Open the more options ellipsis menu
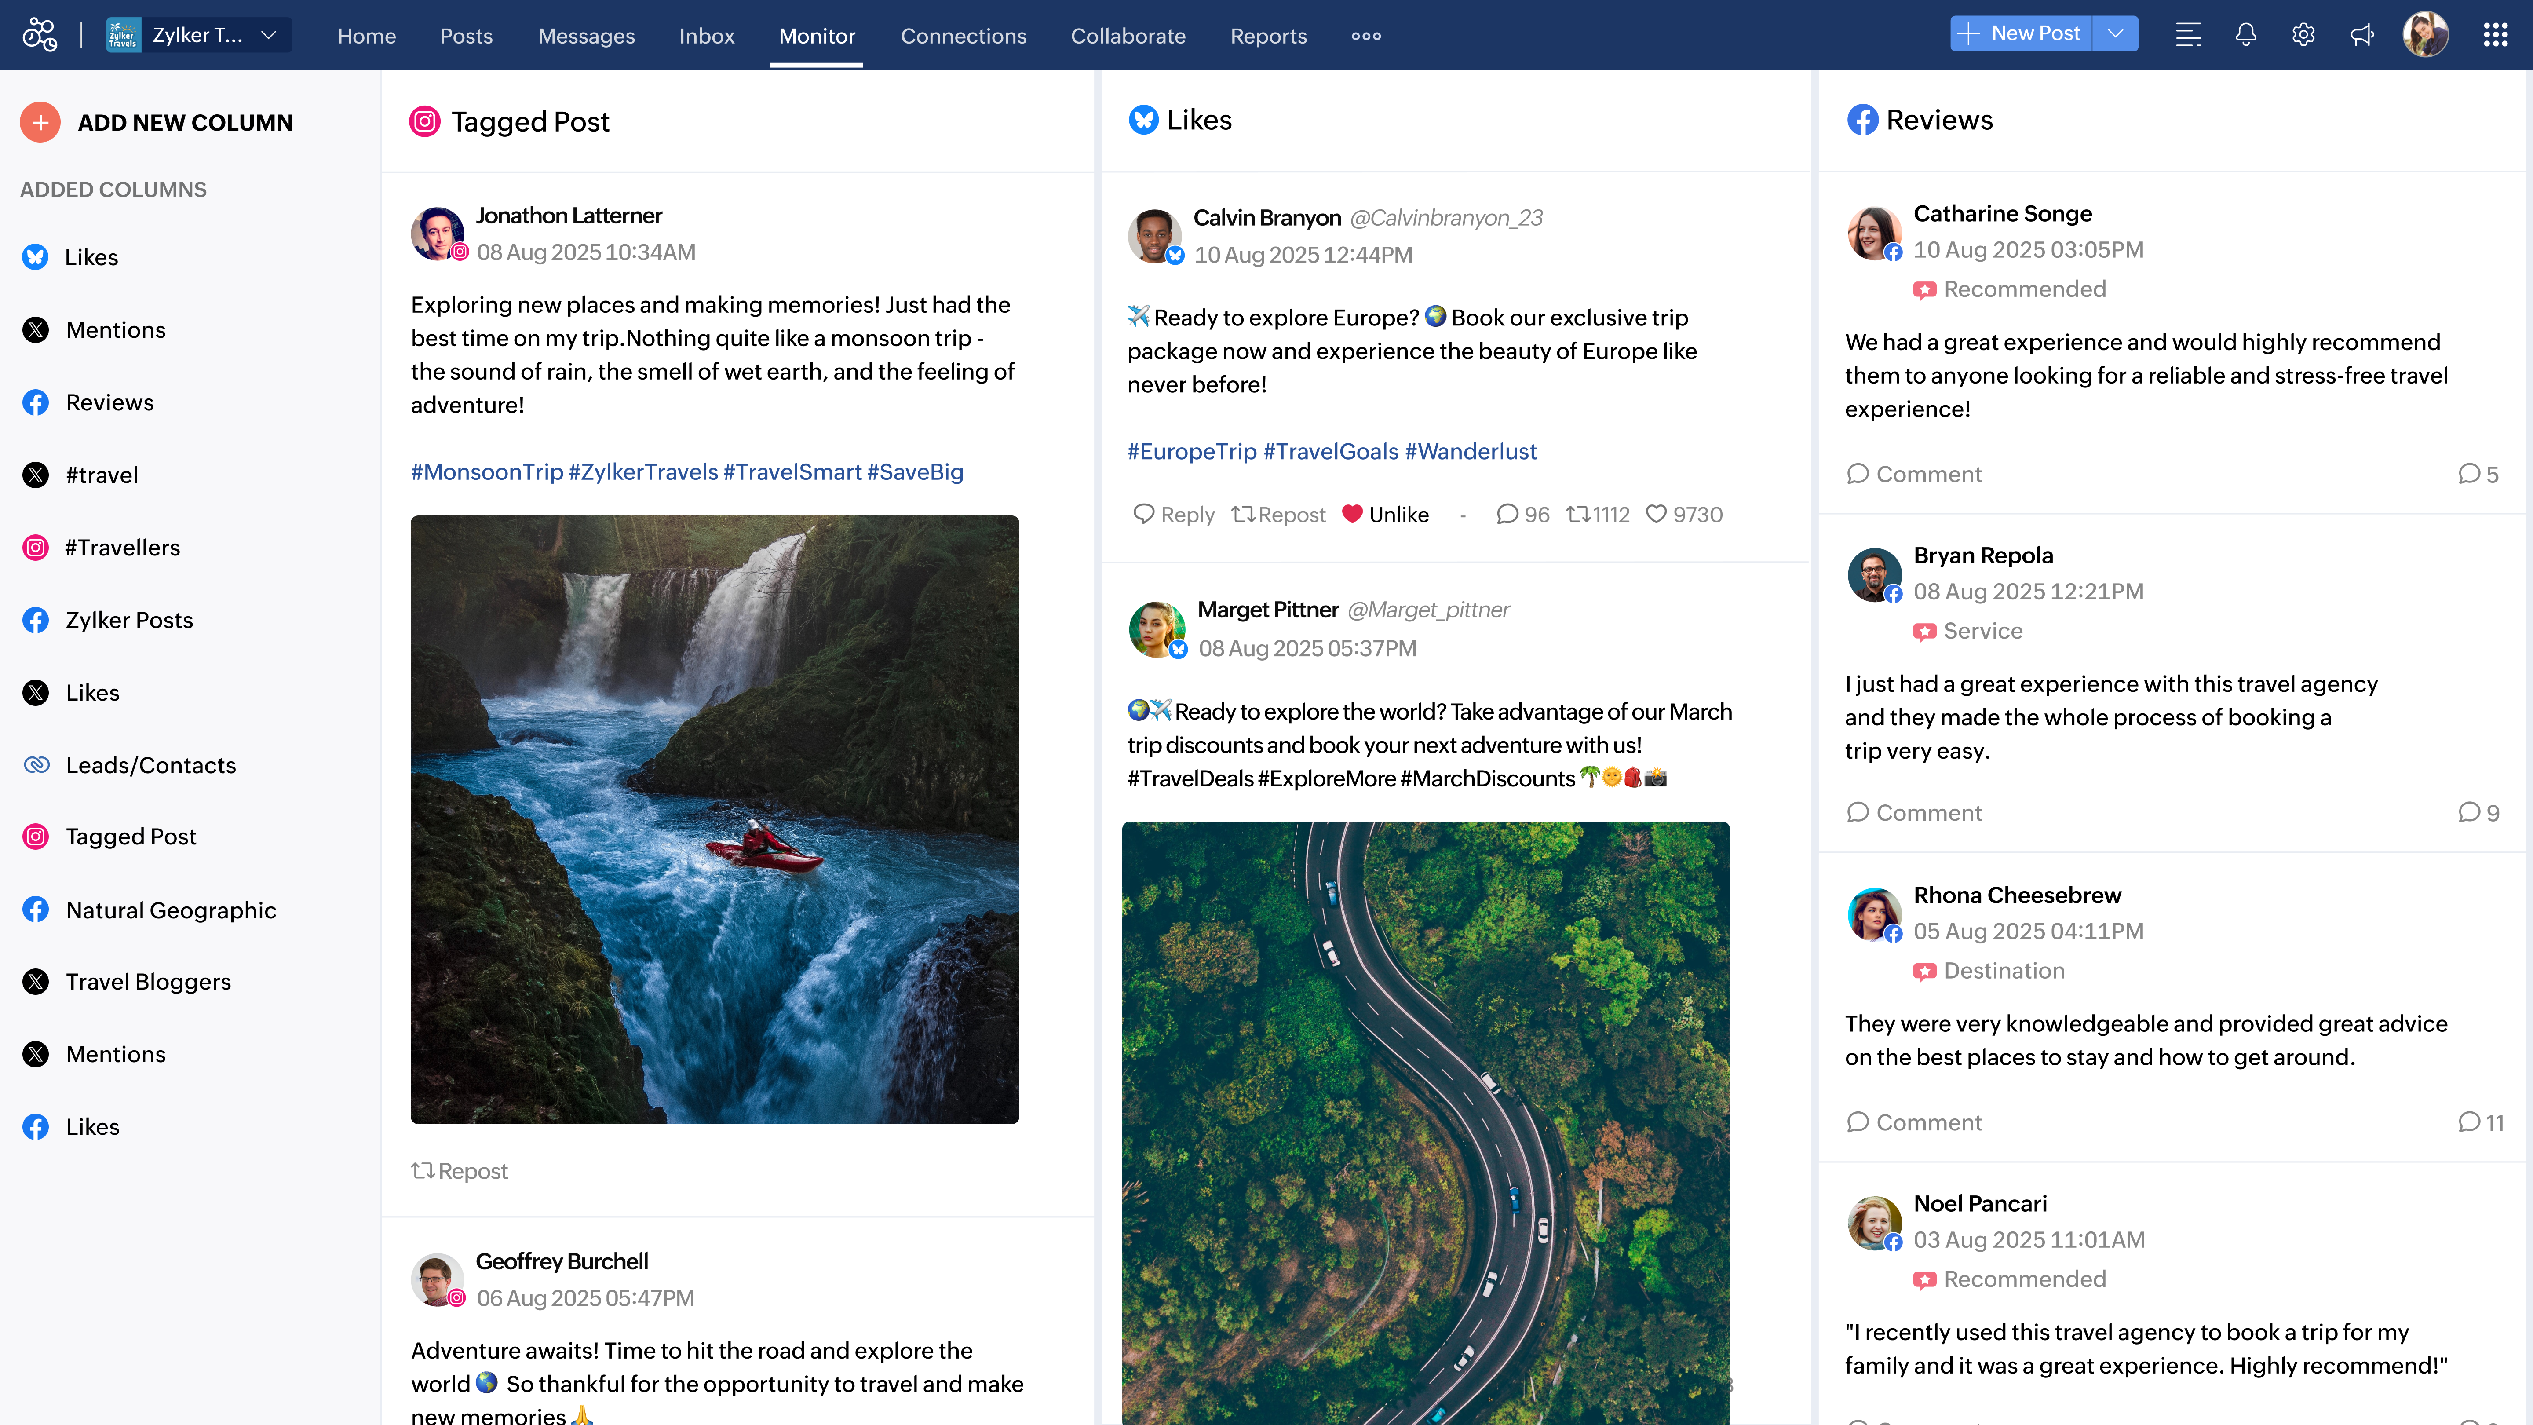The image size is (2533, 1425). pyautogui.click(x=1366, y=37)
